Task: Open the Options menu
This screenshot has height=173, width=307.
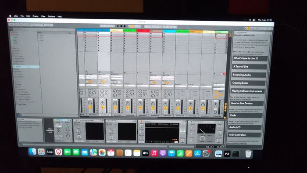Action: coord(51,16)
